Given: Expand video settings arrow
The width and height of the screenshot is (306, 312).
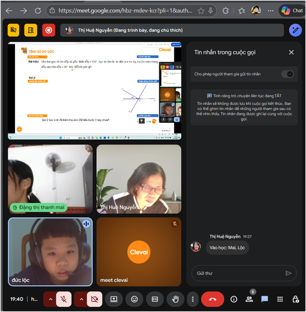Looking at the screenshot, I should [x=81, y=299].
